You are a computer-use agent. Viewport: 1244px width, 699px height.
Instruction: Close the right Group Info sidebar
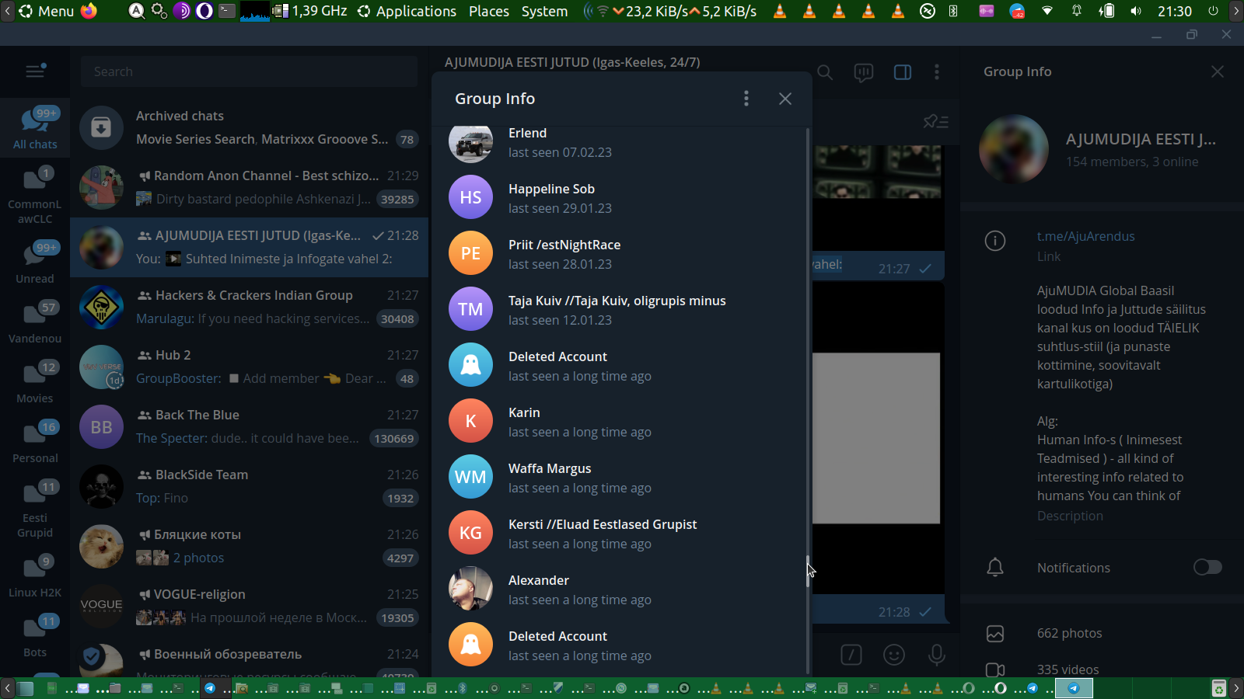(1218, 71)
